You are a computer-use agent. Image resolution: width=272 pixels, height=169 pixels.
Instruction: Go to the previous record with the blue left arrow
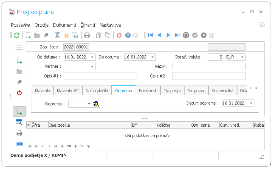[159, 35]
